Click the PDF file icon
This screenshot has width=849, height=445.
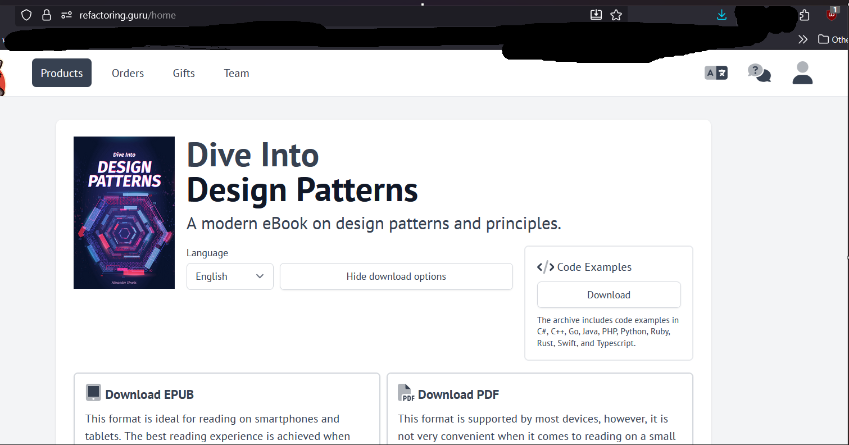(x=406, y=393)
